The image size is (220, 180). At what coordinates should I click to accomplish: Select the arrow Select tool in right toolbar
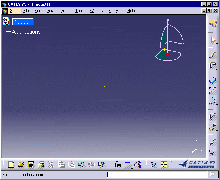(213, 40)
